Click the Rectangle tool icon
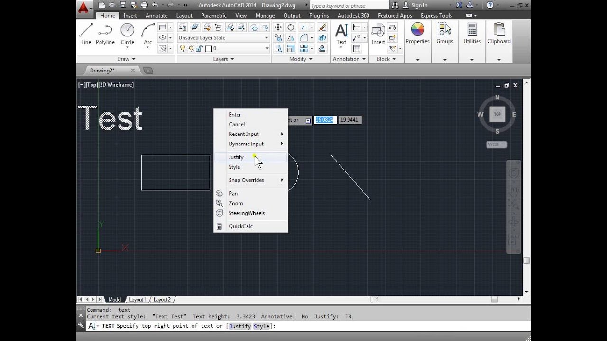This screenshot has height=341, width=607. 163,27
